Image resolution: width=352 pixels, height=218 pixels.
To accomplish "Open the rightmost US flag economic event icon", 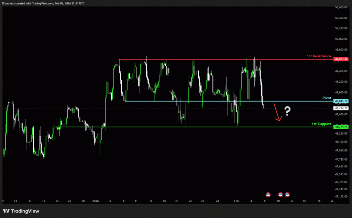I will (x=287, y=195).
